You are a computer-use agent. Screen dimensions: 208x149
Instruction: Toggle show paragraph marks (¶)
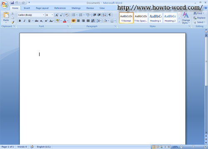(x=110, y=15)
